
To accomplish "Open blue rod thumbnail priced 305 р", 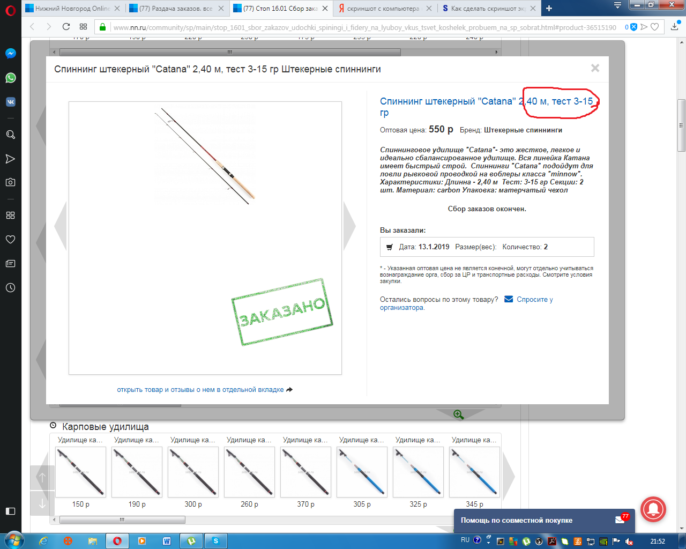I will tap(362, 472).
